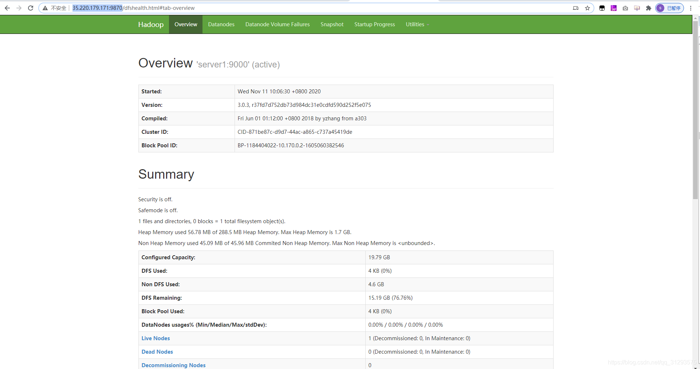Bookmark this page with the star icon

[587, 8]
